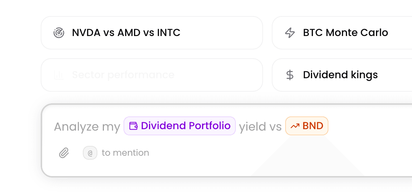Select the "NVDA vs AMD vs INTC" suggestion text

[x=126, y=33]
